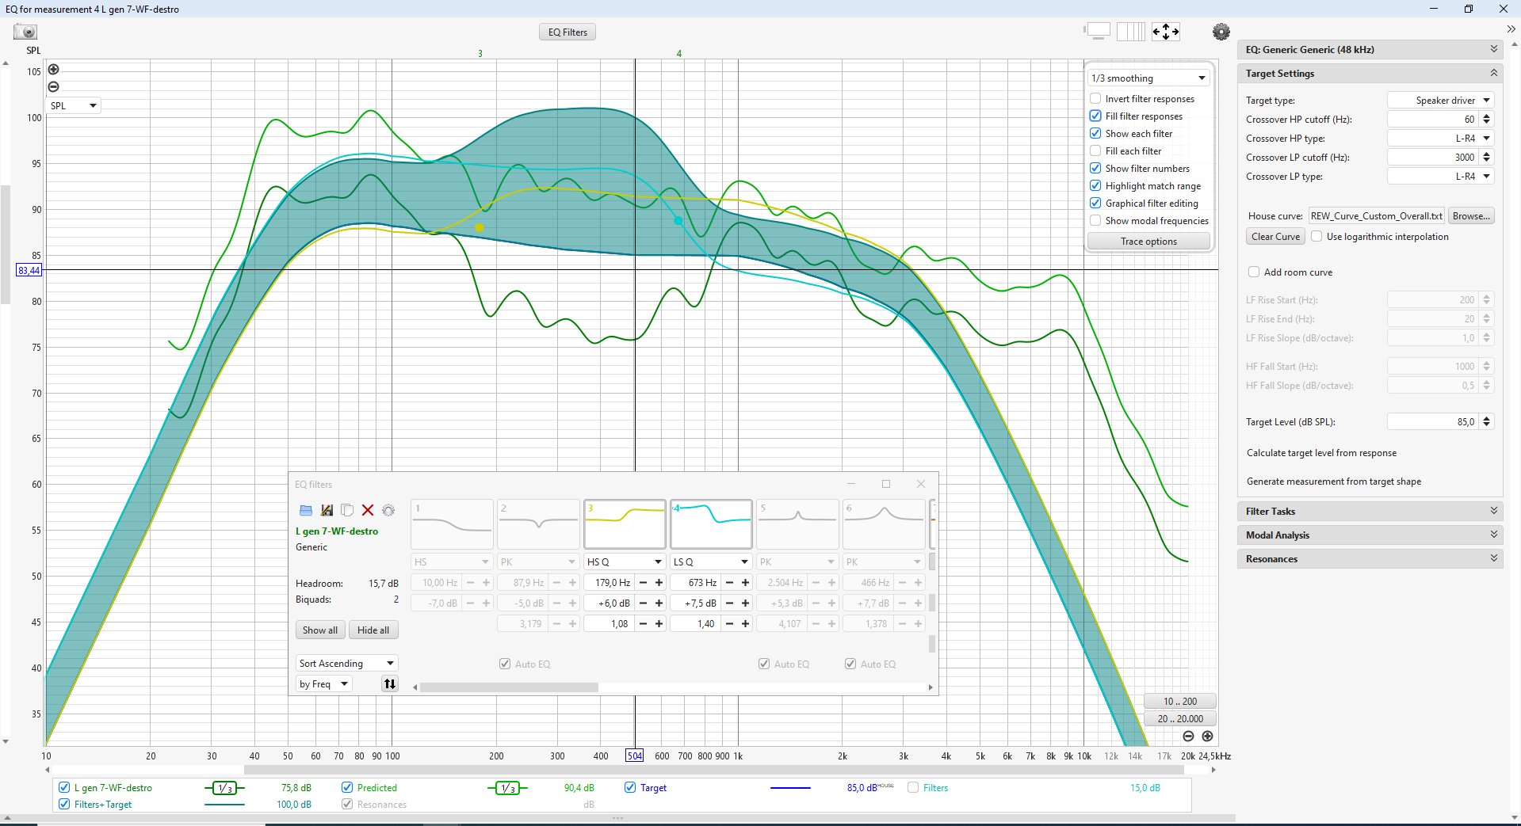Viewport: 1521px width, 826px height.
Task: Expand EQ Generic equaliser section
Action: tap(1370, 49)
